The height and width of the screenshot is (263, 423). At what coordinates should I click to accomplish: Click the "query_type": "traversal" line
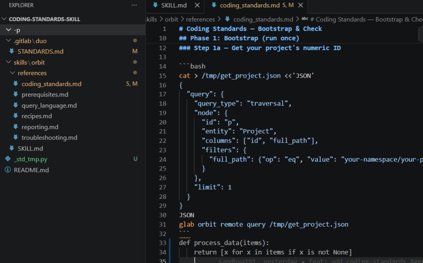pos(243,103)
